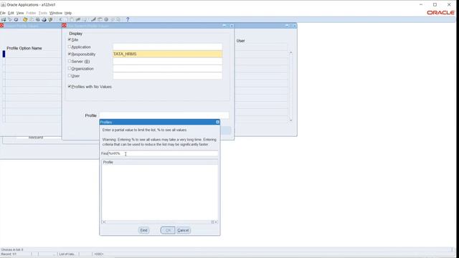Viewport: 459px width, 258px height.
Task: Click the Edit Field pencil toolbar icon
Action: [93, 19]
